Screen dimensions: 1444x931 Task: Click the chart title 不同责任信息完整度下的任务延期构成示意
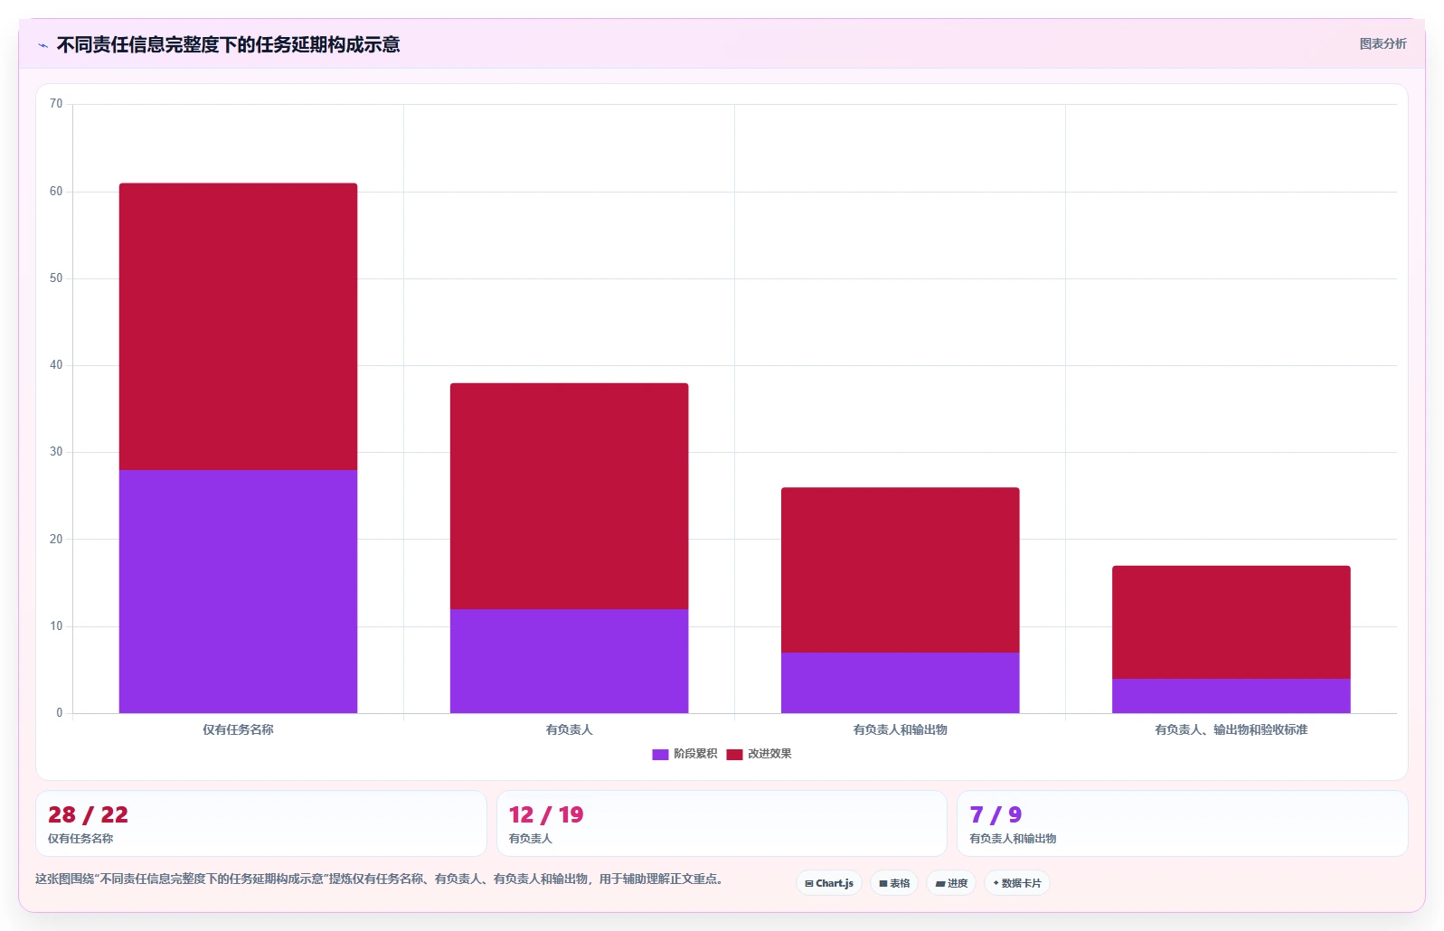(228, 44)
